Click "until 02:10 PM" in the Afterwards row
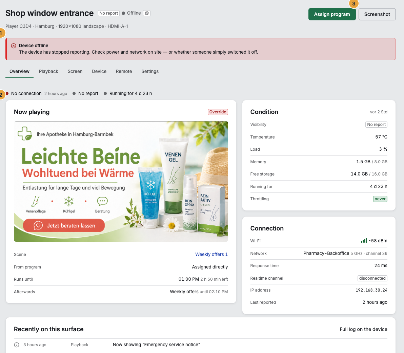The image size is (404, 353). point(214,292)
